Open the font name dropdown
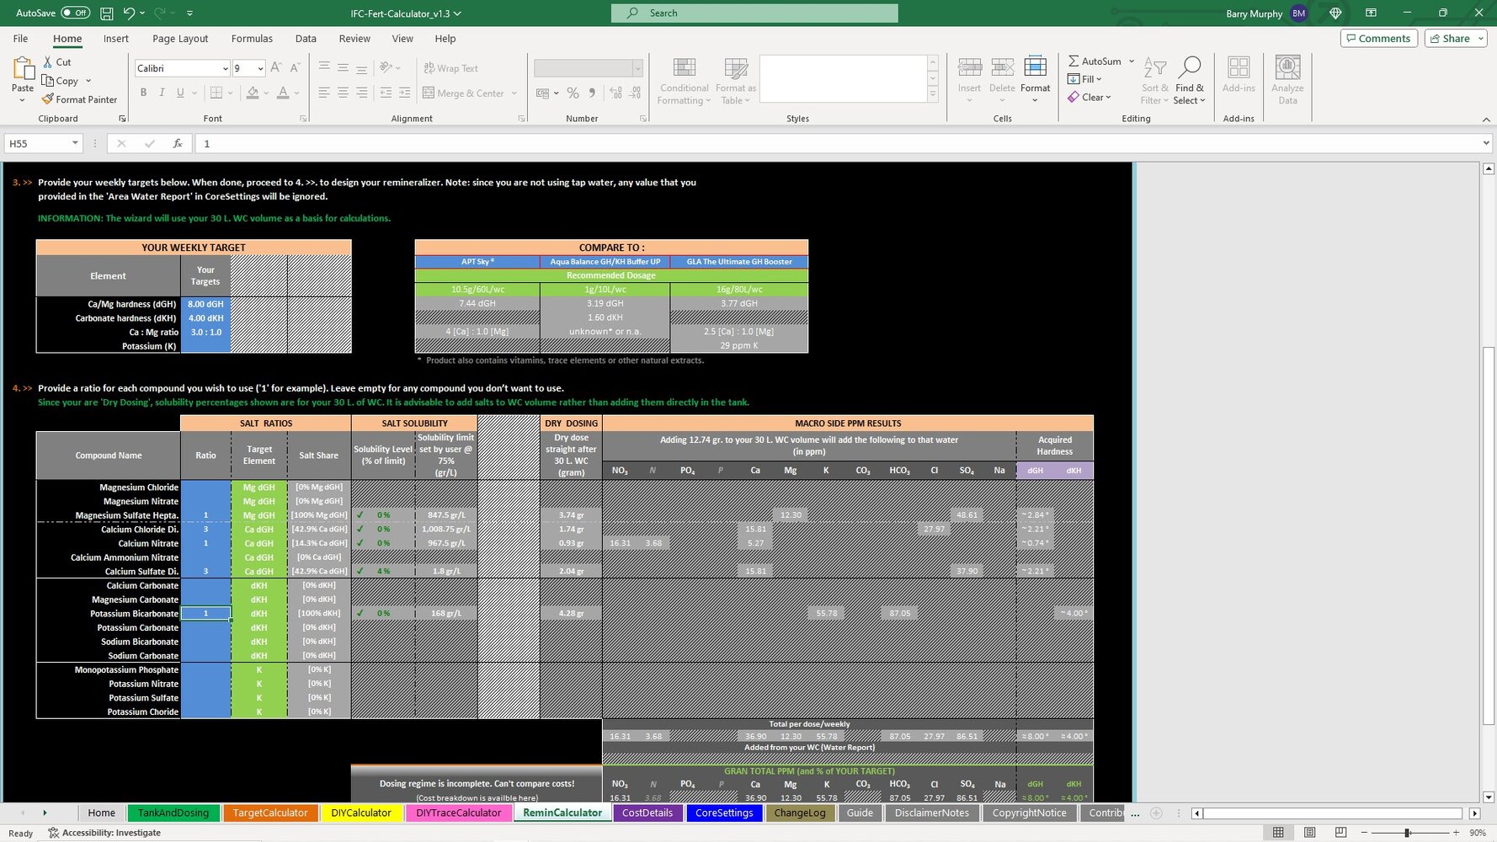 pyautogui.click(x=225, y=68)
